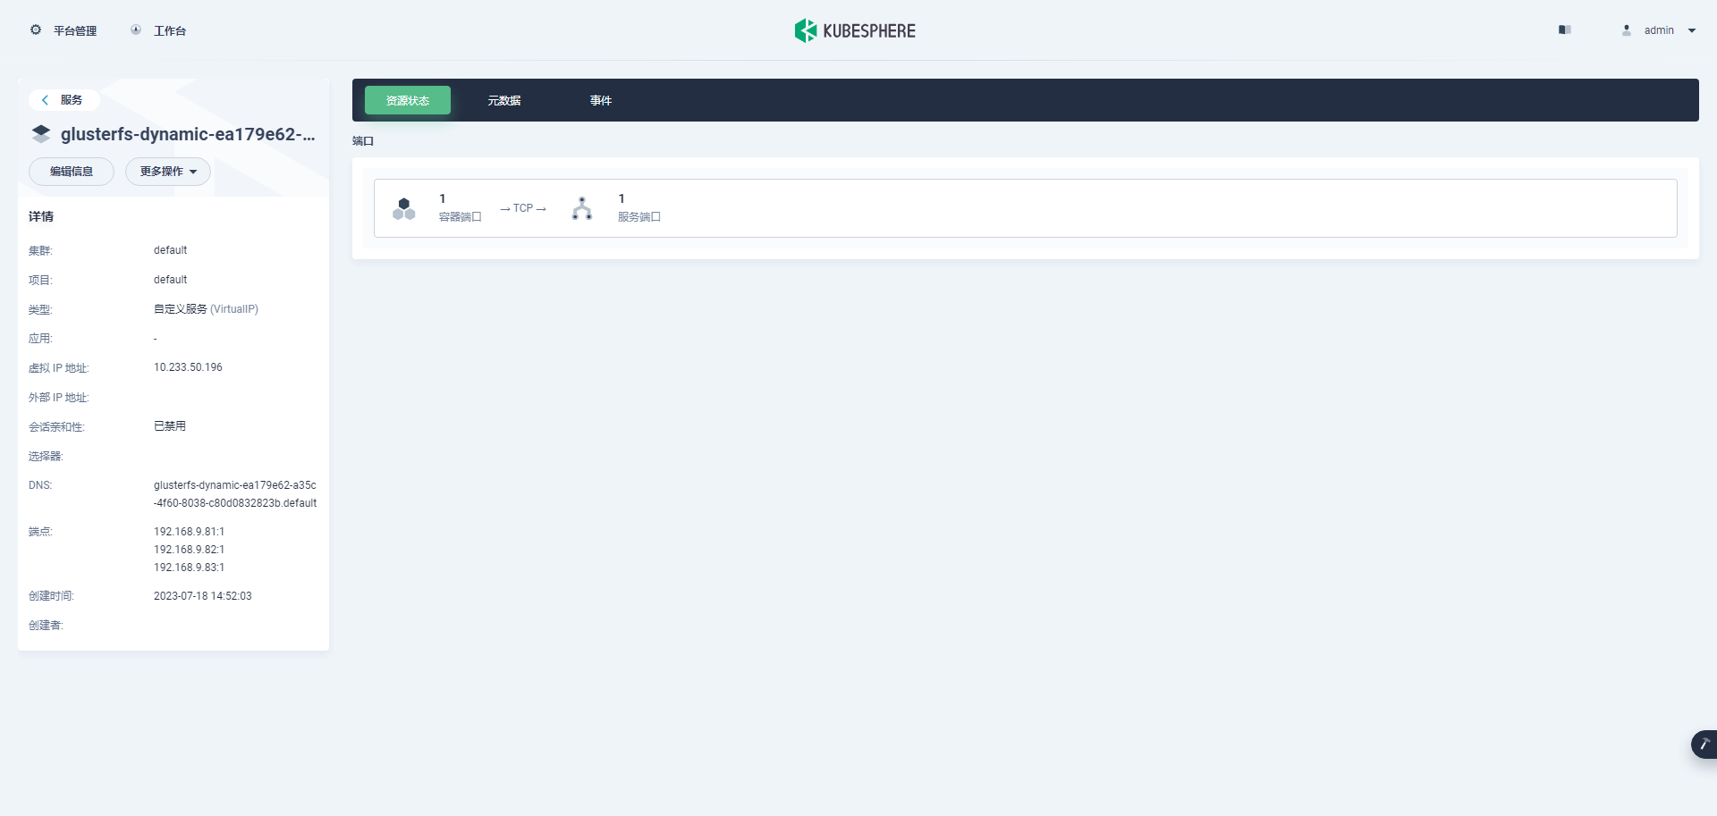Click the 工作台 menu item

(170, 29)
